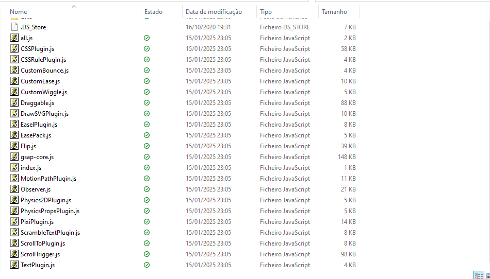
Task: Click the 88 KB size value
Action: click(x=348, y=103)
